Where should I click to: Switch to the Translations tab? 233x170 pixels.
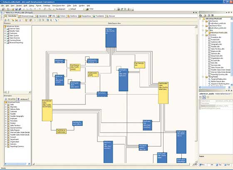pos(98,16)
